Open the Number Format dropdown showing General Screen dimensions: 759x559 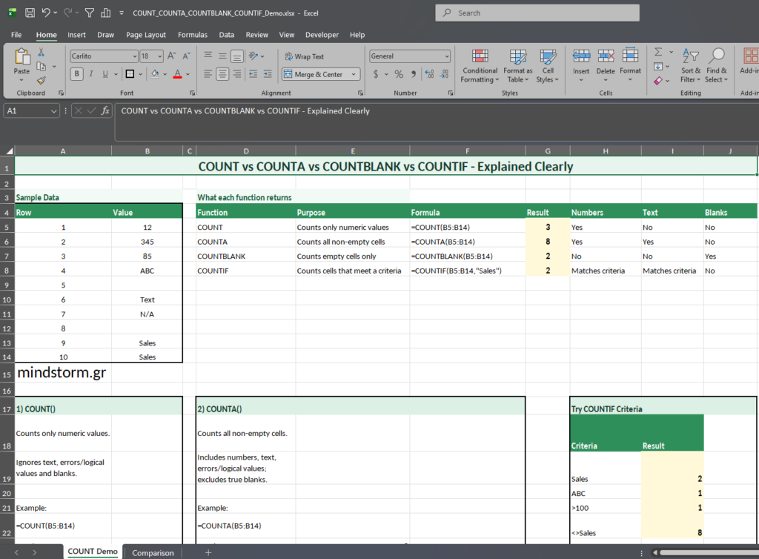click(410, 56)
